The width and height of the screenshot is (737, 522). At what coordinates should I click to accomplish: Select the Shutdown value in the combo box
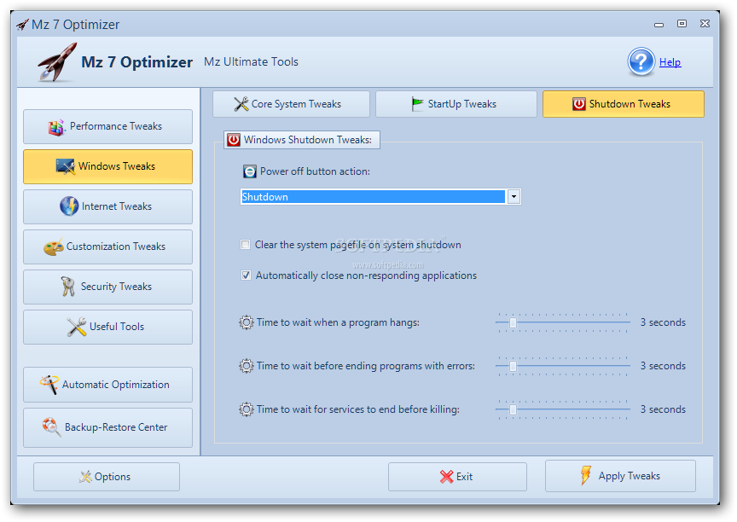tap(374, 196)
